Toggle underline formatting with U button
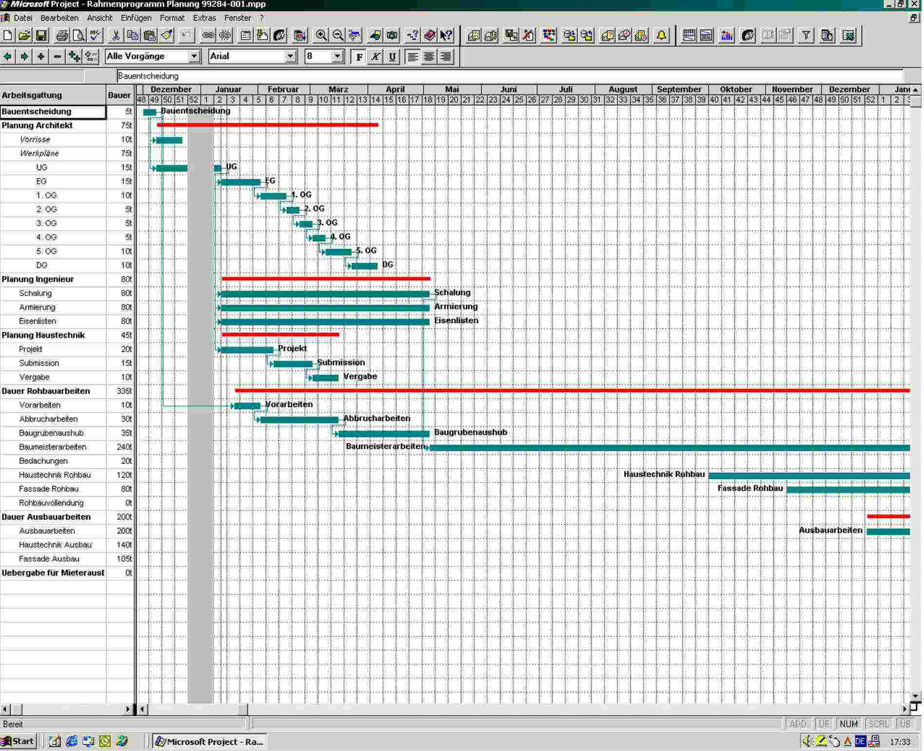The width and height of the screenshot is (924, 751). 392,57
